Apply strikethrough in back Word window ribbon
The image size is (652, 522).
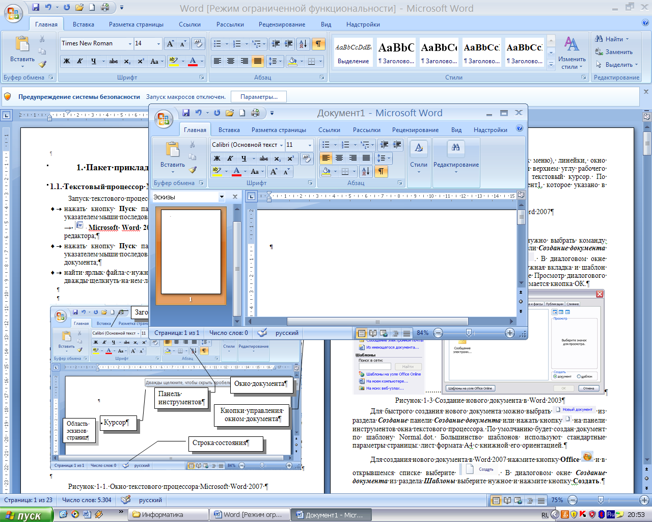114,61
